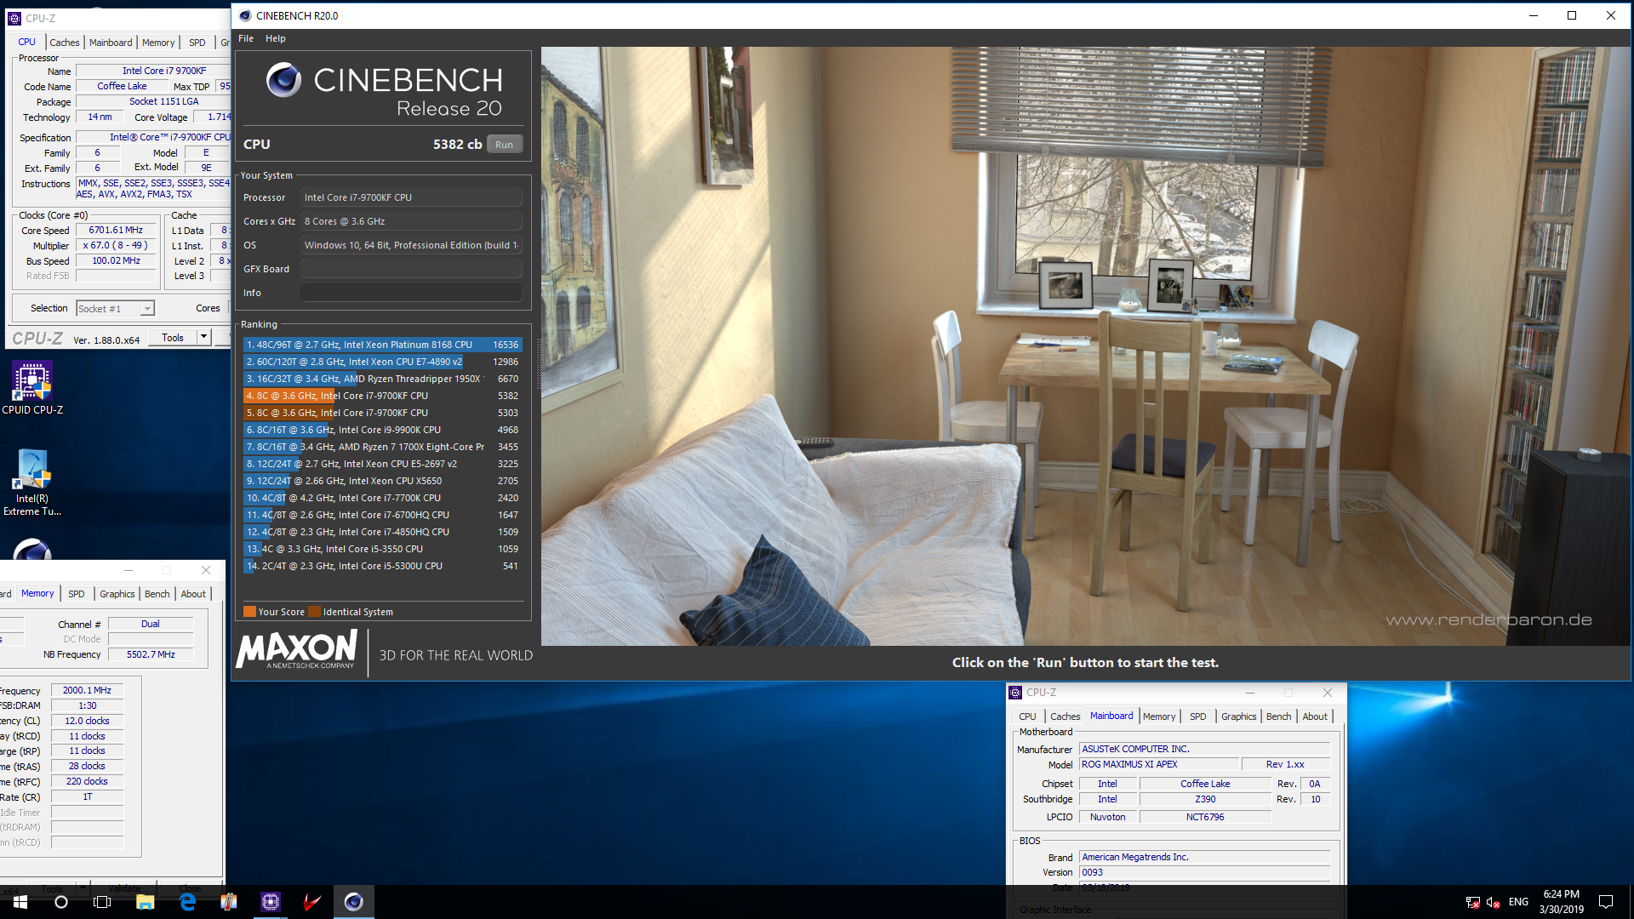Click the Processor field in Your System
The width and height of the screenshot is (1634, 919).
[411, 197]
